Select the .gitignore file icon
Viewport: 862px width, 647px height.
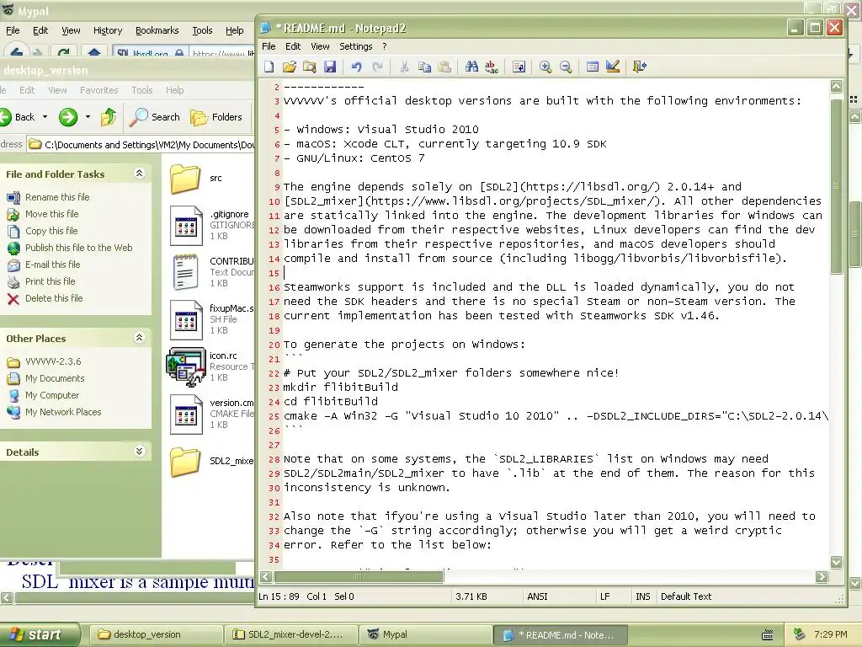(x=186, y=226)
